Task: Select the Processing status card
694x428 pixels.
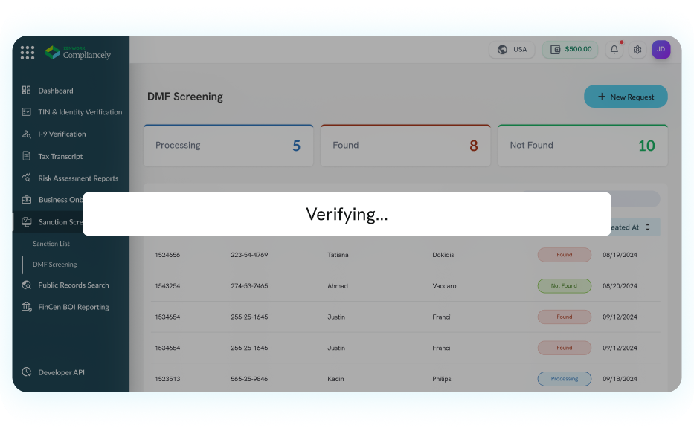Action: pos(228,146)
